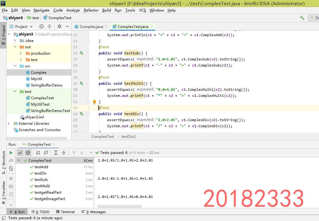This screenshot has width=319, height=221.
Task: Select StringBufferDemoTest in project tree
Action: 50,111
